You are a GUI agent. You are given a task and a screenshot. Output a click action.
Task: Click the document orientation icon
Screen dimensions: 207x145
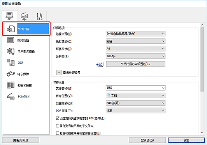(x=100, y=64)
